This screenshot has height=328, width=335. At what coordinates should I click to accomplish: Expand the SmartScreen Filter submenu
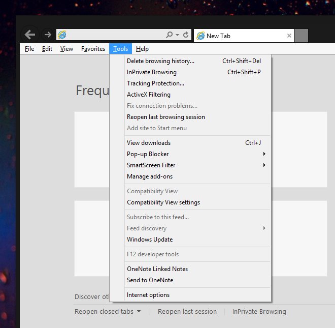point(264,165)
